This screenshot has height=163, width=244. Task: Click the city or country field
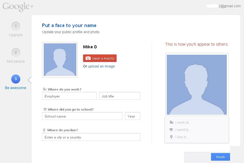click(x=91, y=137)
